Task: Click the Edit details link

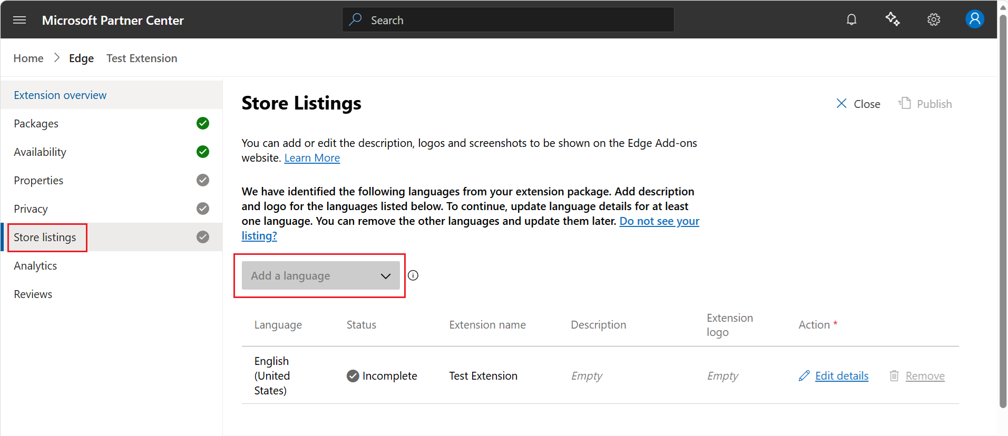Action: point(841,376)
